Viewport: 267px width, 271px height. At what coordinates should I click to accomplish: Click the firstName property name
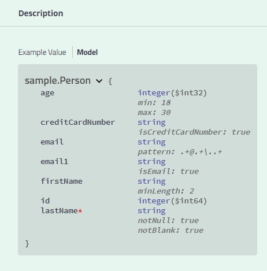(61, 181)
